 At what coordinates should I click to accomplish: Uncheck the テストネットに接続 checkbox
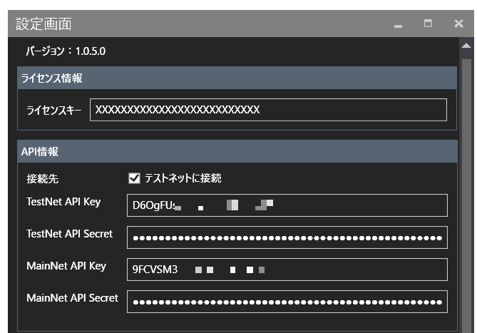pos(134,178)
